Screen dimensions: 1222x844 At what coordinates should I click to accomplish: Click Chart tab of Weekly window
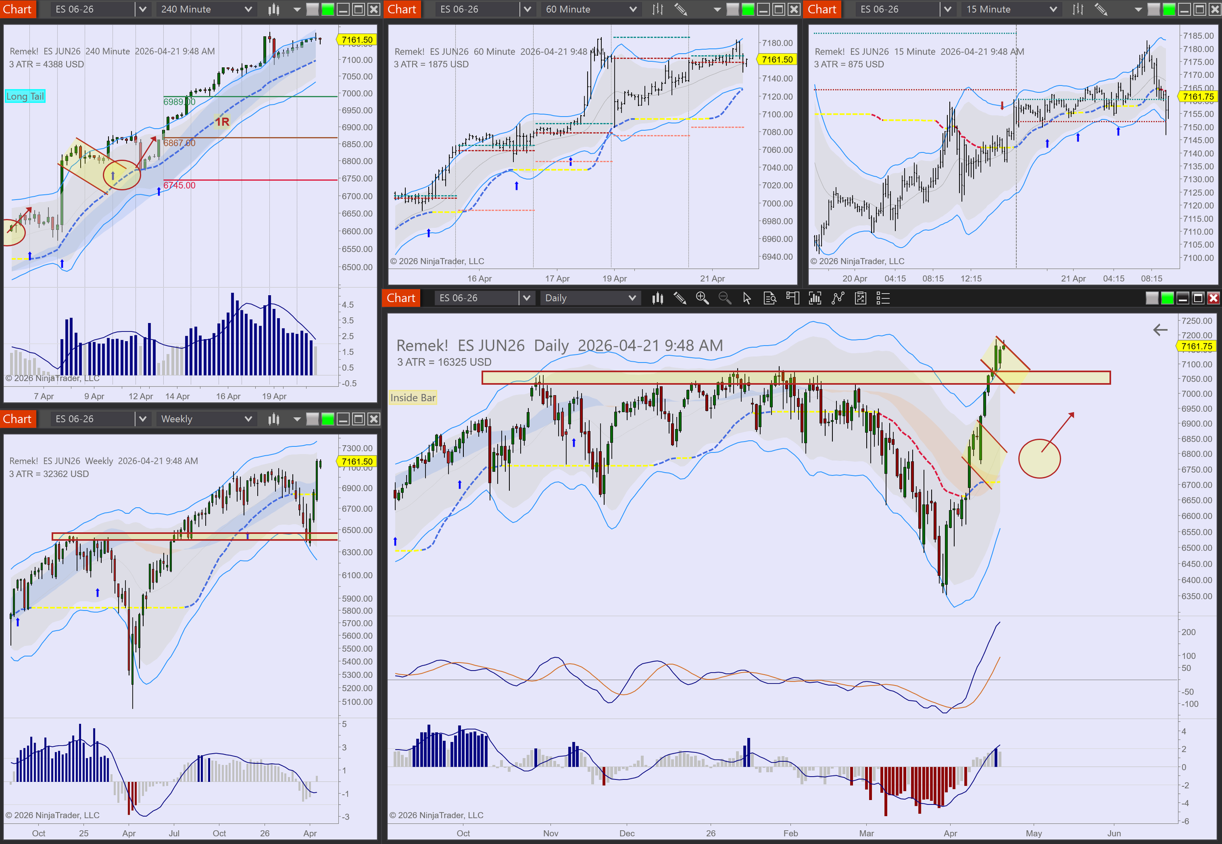18,419
